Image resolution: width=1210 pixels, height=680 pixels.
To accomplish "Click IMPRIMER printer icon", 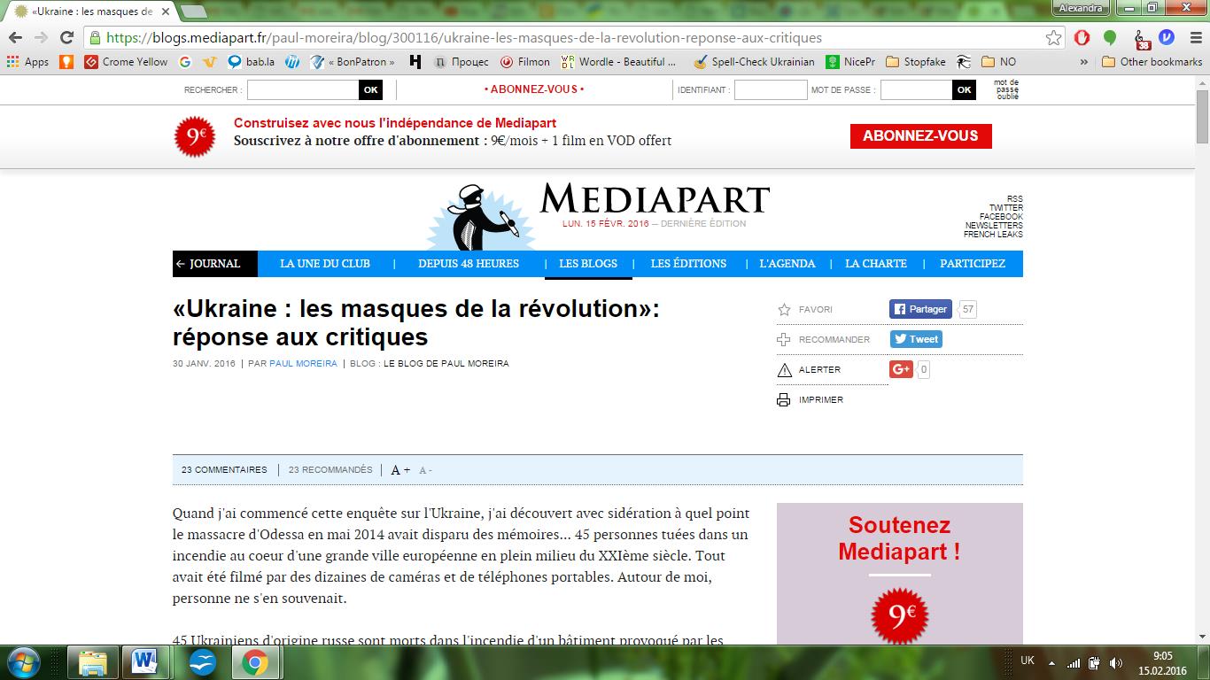I will (x=783, y=400).
